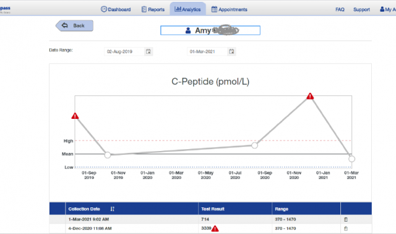Click the 01-Mar-2021 end date field
This screenshot has height=234, width=396.
207,51
